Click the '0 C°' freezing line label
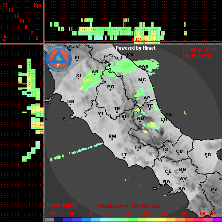 pos(136,40)
